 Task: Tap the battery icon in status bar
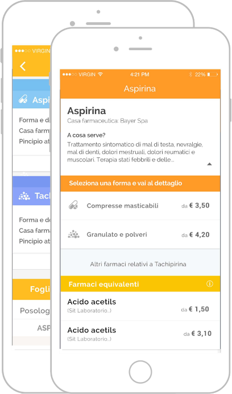click(x=213, y=74)
